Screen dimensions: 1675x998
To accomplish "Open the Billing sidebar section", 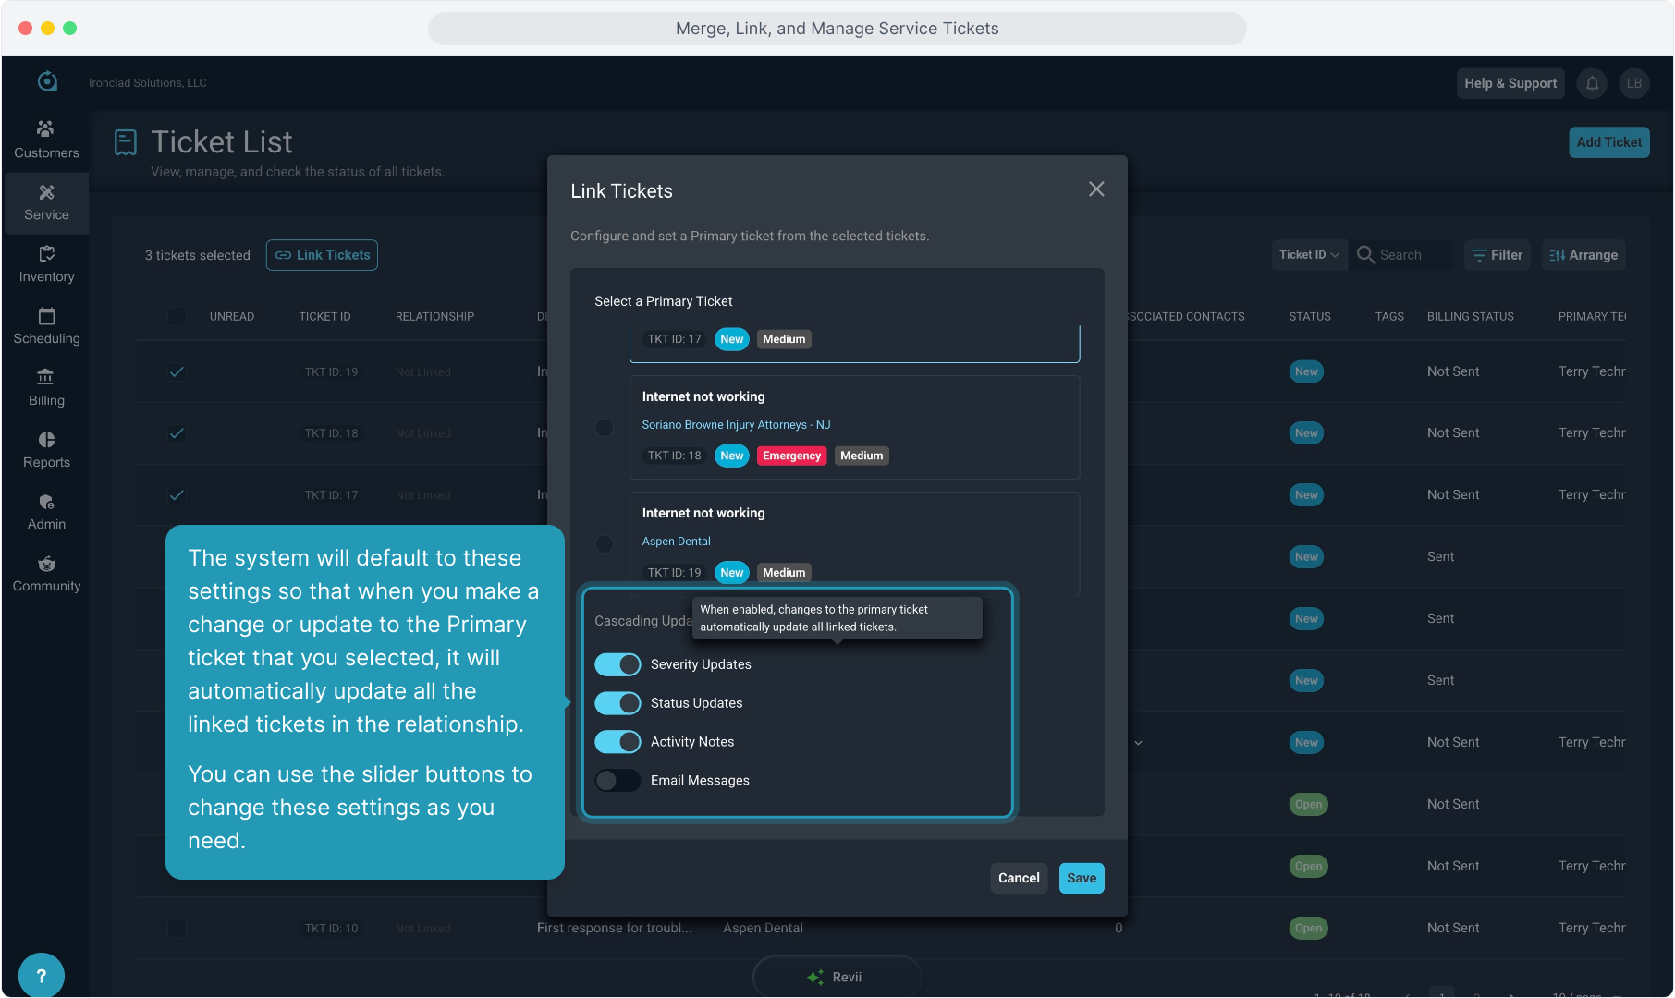I will pos(46,388).
